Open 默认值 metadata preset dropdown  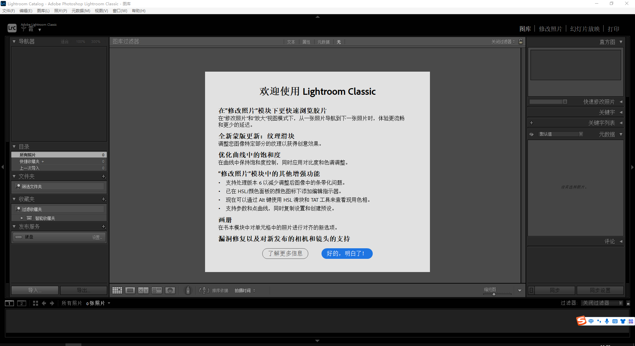point(560,134)
